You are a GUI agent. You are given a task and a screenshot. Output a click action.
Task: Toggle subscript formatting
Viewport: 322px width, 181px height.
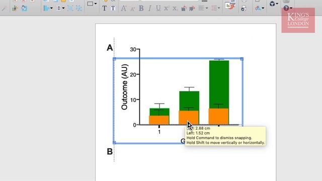click(x=175, y=9)
